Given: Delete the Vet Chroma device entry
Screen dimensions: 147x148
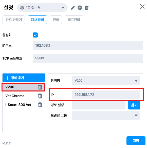Looking at the screenshot, I should [x=40, y=96].
